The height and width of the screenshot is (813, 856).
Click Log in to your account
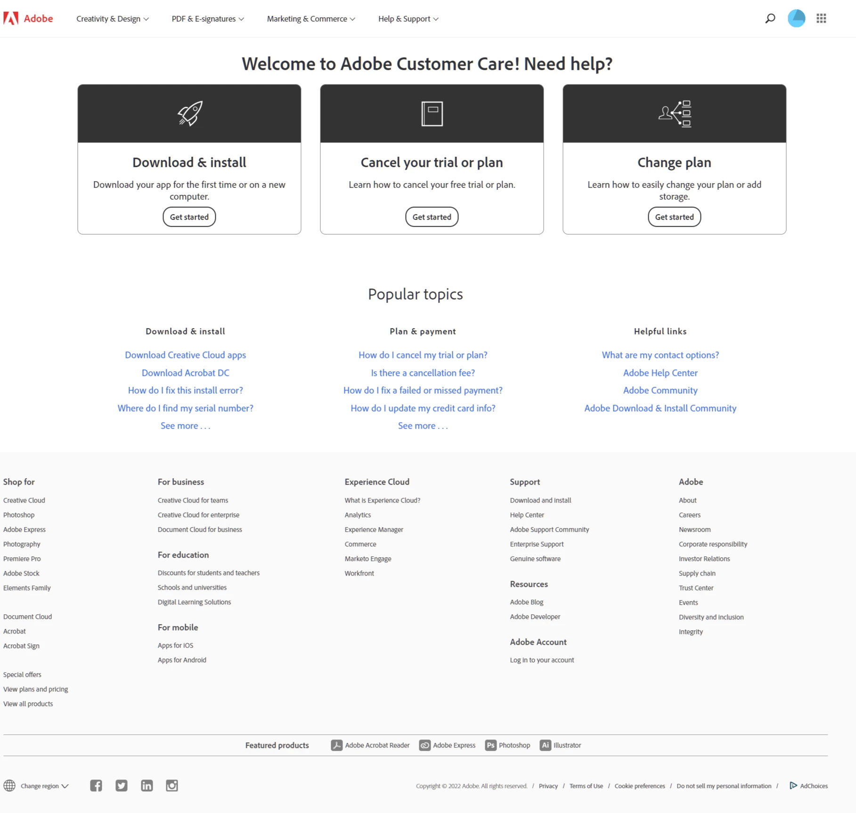coord(542,660)
